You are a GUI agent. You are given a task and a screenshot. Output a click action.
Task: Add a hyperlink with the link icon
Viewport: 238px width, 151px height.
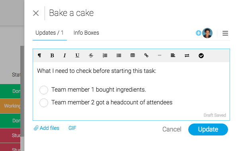146,55
